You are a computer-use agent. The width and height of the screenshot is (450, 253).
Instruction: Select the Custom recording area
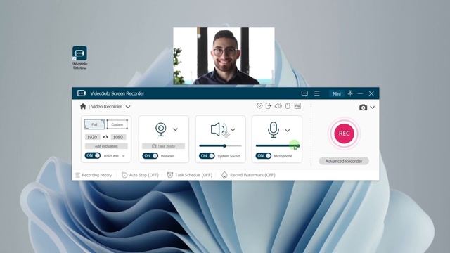(x=117, y=124)
